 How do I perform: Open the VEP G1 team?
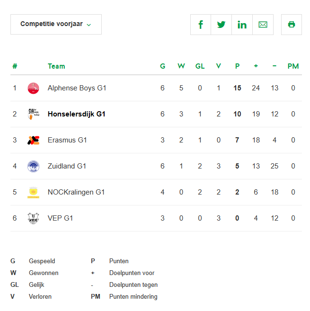60,218
